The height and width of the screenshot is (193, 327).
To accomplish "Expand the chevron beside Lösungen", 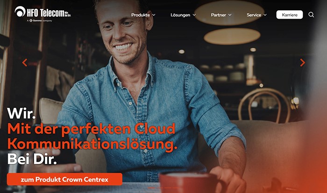I will (x=194, y=15).
